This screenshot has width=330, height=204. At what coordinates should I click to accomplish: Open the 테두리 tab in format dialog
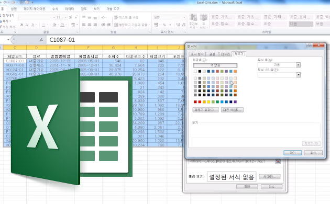[225, 54]
